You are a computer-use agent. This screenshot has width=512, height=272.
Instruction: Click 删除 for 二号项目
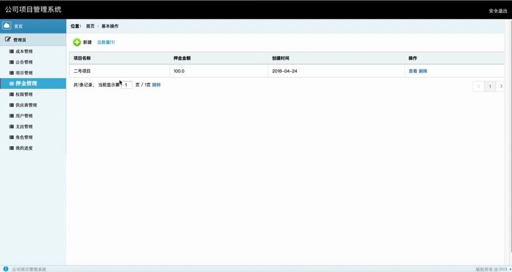[x=423, y=71]
